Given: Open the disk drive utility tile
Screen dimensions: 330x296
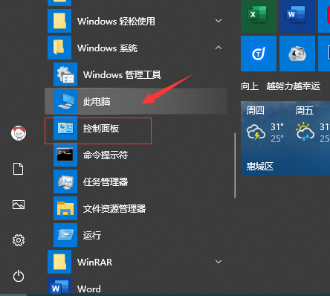Looking at the screenshot, I should (297, 54).
